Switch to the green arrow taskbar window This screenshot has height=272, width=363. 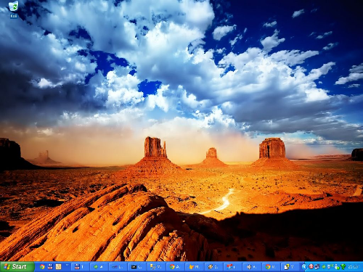coord(99,267)
